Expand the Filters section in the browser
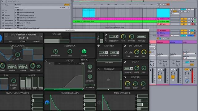Screen dimensions: 198x111 (15, 5)
